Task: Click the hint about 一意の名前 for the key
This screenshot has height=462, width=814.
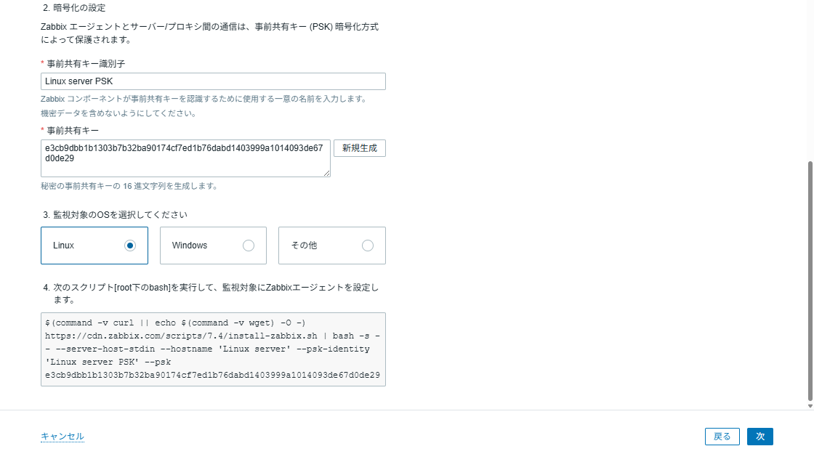Action: [204, 99]
